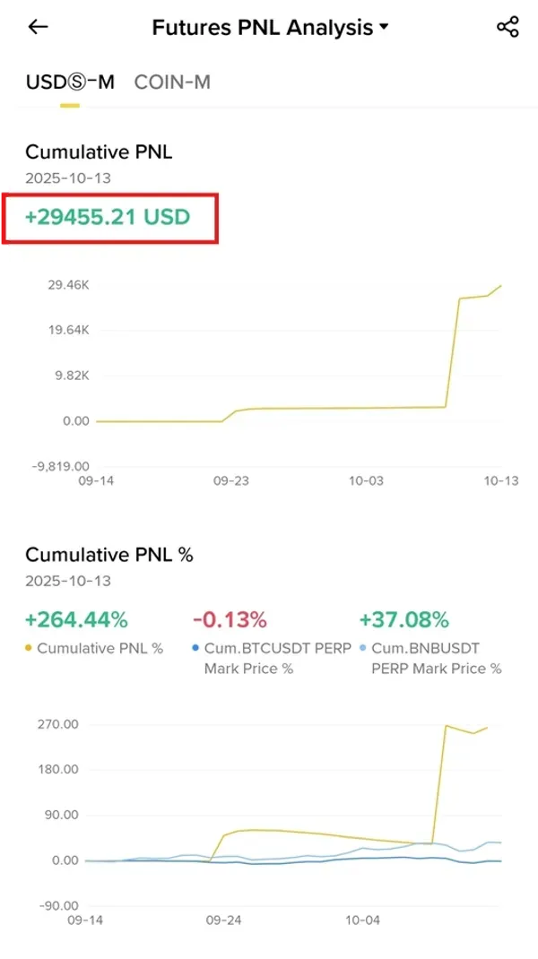Tap the back arrow icon
This screenshot has height=959, width=538.
coord(38,27)
